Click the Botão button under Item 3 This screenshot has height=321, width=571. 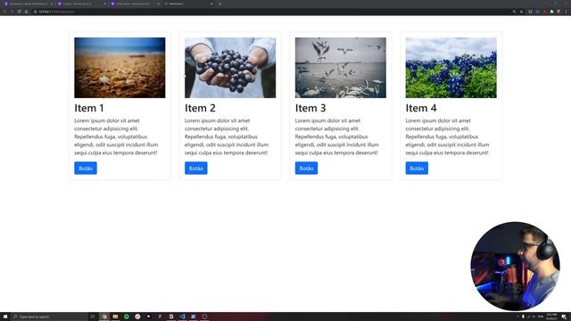coord(306,169)
